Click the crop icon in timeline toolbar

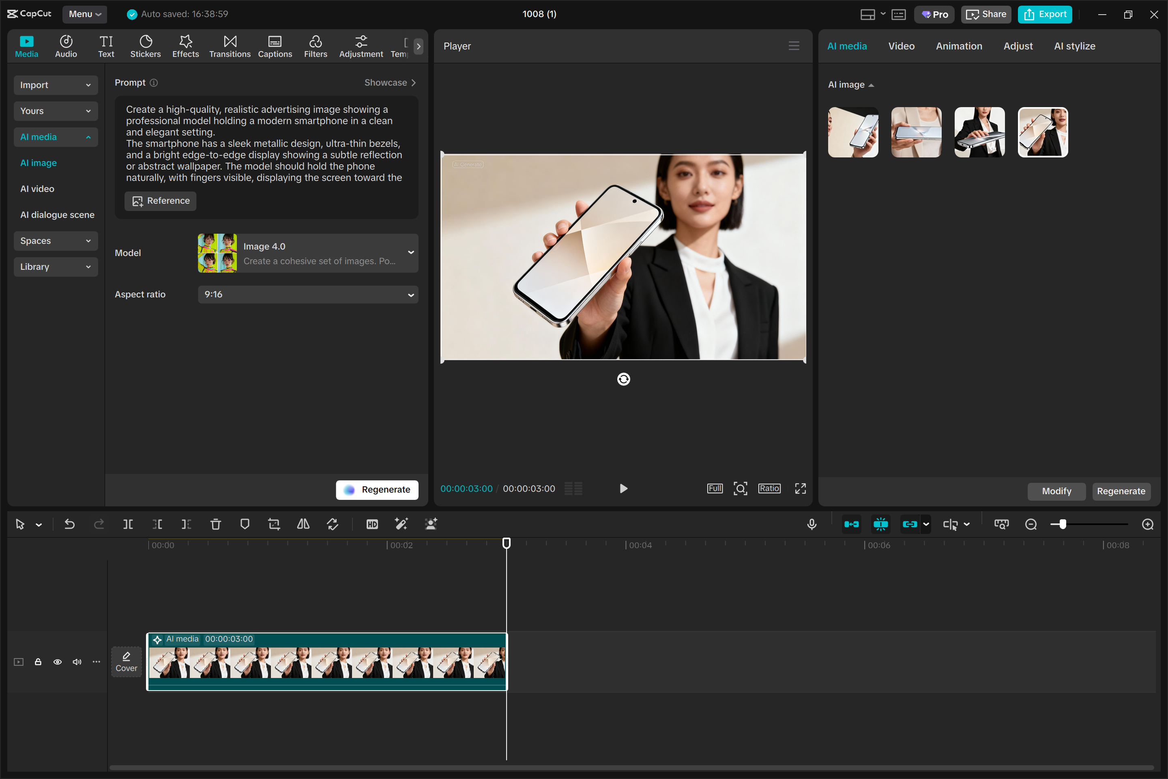click(x=274, y=524)
